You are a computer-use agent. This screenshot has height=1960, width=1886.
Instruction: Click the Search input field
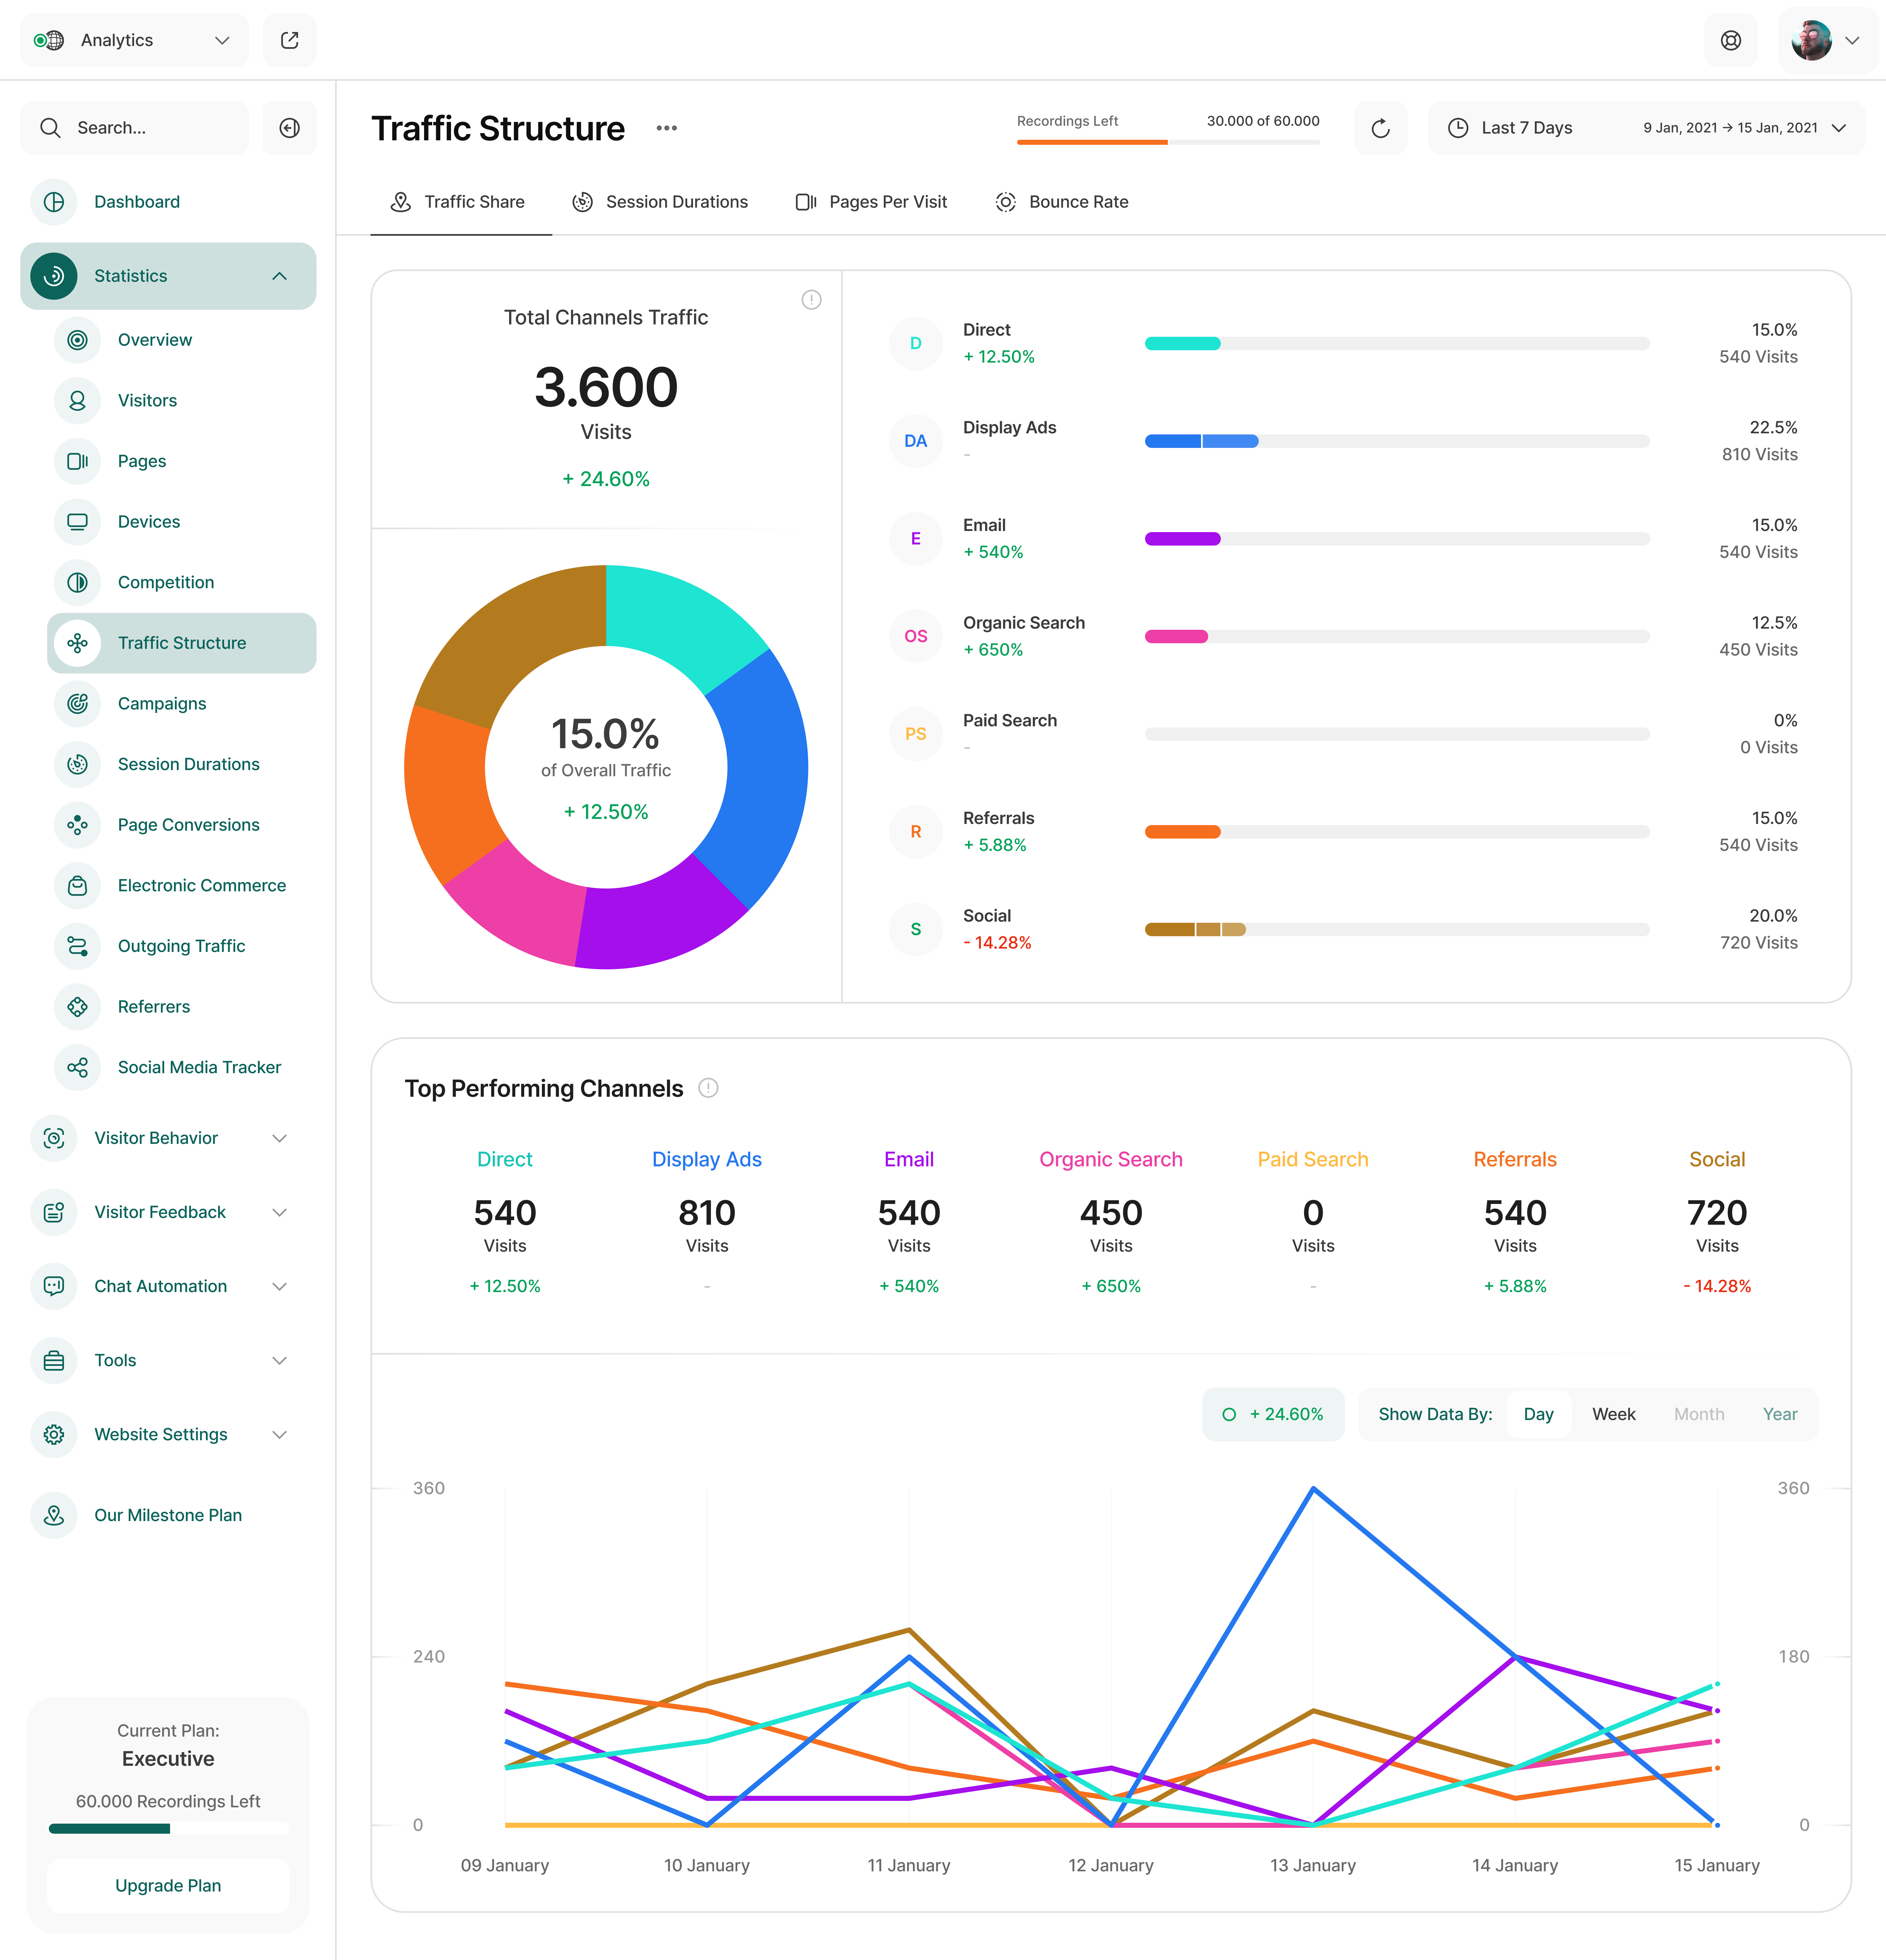point(134,128)
